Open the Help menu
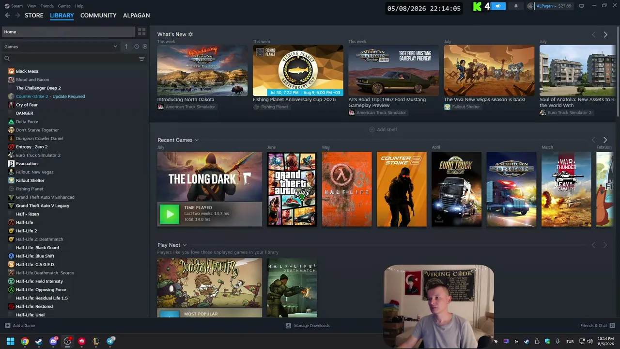This screenshot has width=620, height=349. [79, 6]
